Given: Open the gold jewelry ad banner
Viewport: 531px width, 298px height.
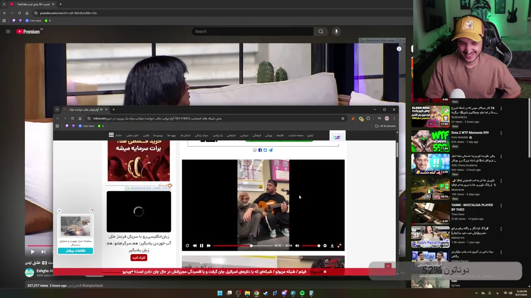Looking at the screenshot, I should pyautogui.click(x=139, y=161).
